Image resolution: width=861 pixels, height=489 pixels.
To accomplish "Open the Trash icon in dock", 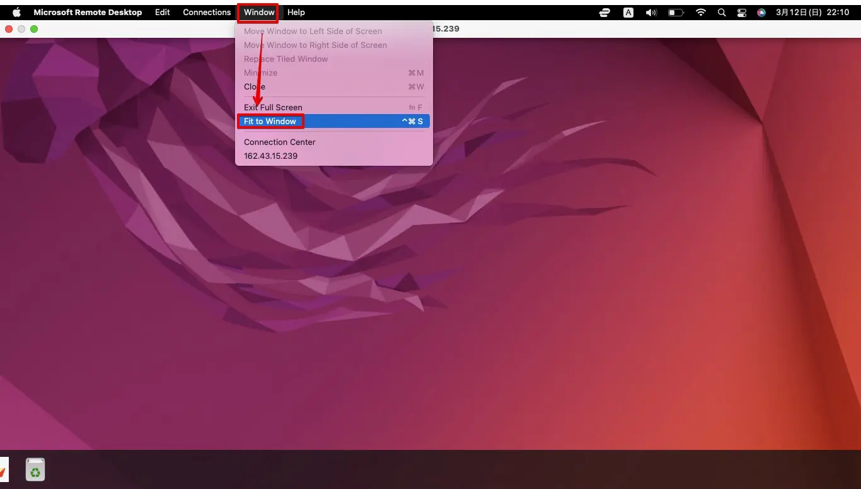I will [x=35, y=469].
